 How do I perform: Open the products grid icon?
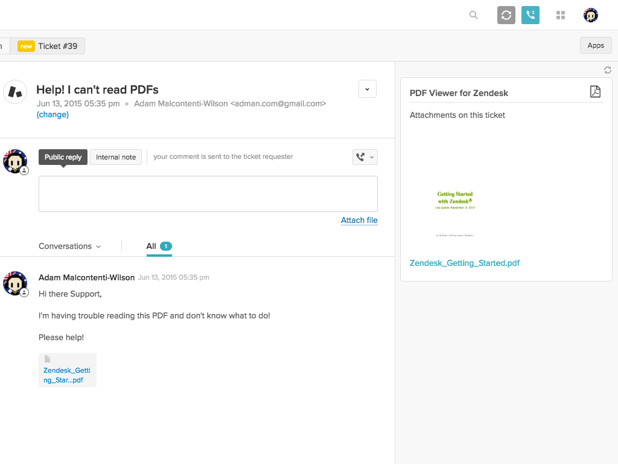(x=561, y=15)
